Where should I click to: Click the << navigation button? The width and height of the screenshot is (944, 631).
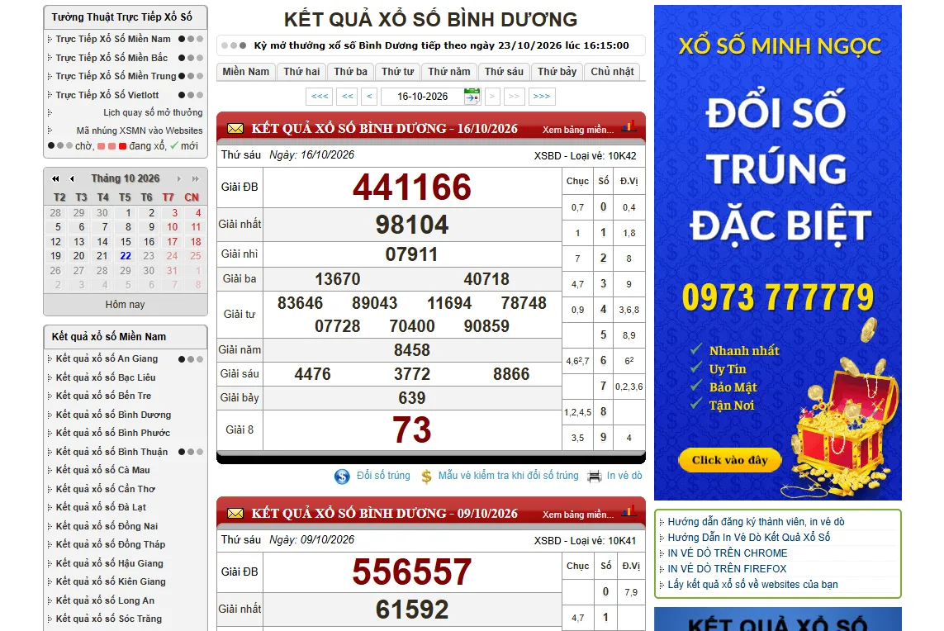348,97
